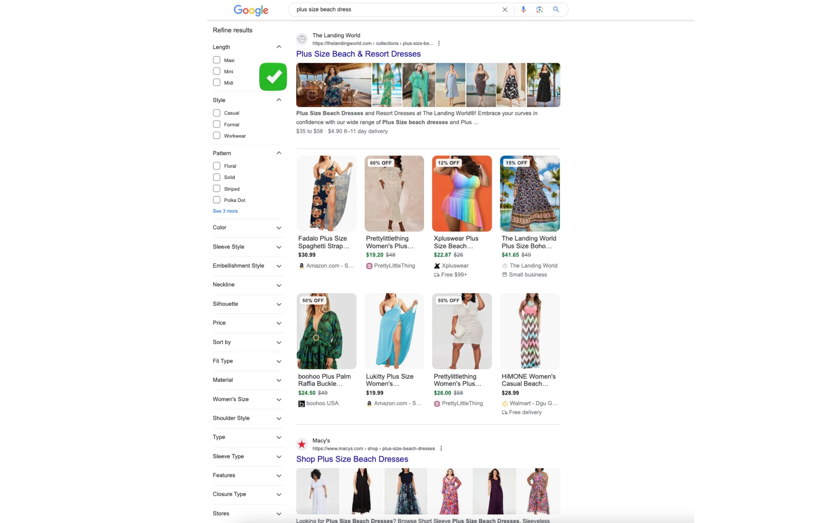Viewport: 822px width, 523px height.
Task: Tick the Casual style checkbox
Action: (217, 113)
